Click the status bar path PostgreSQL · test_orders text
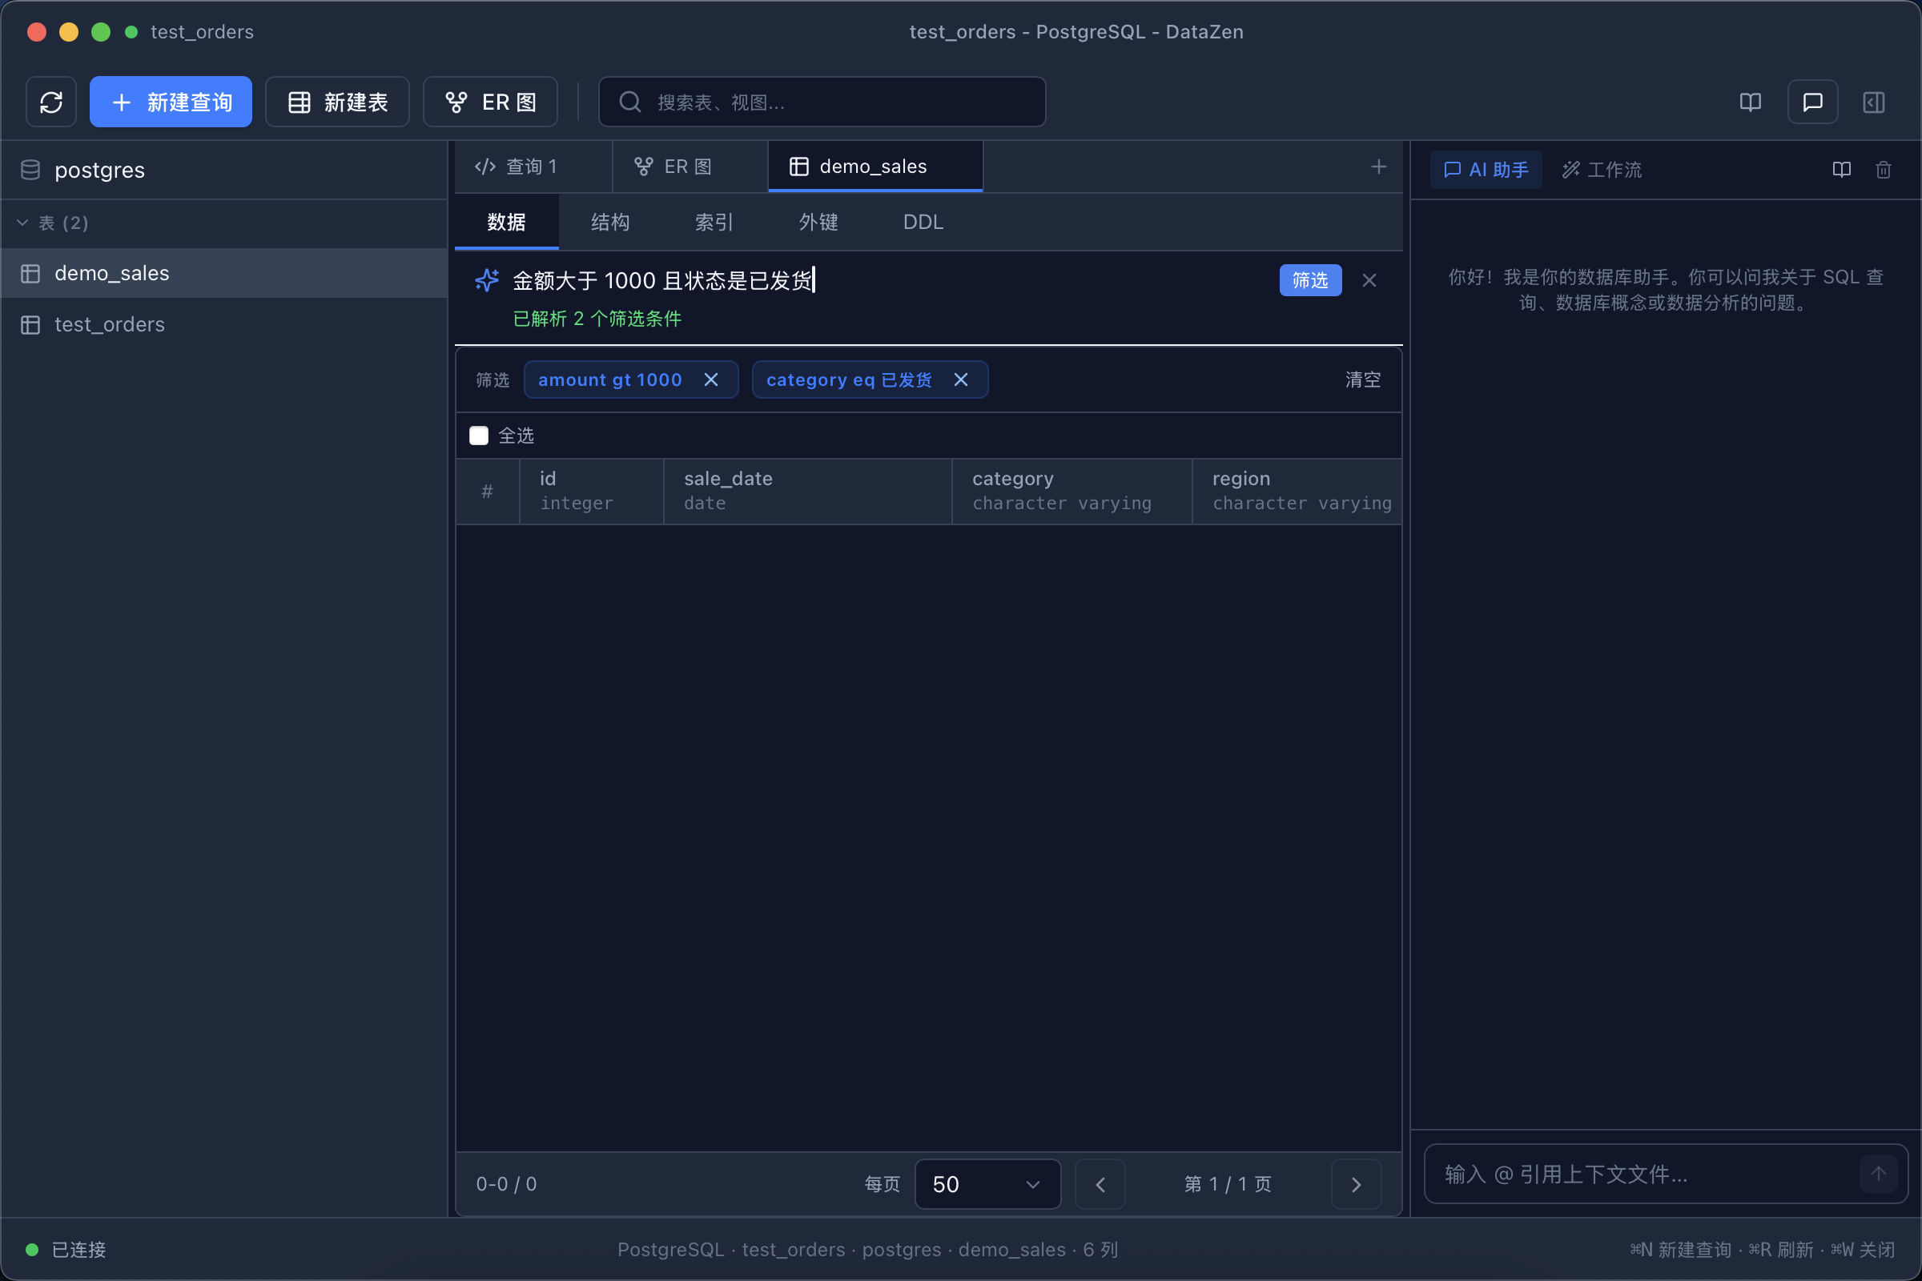This screenshot has width=1922, height=1281. tap(867, 1250)
